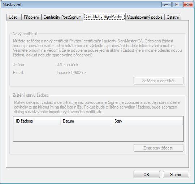Click the Zjistit stav žádosti button
Screen dimensions: 195x184
click(159, 148)
